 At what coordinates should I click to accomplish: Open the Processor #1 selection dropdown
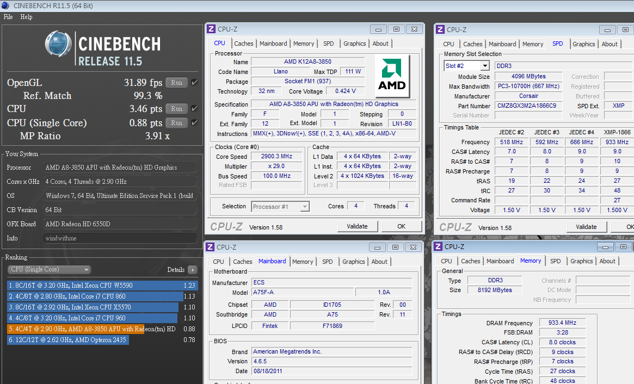click(280, 207)
